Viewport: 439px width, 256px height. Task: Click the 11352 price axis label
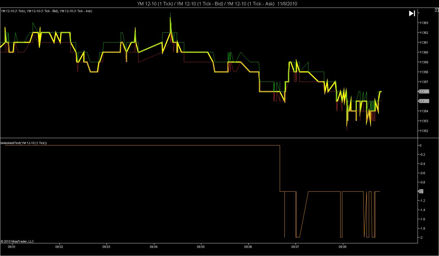[x=424, y=131]
